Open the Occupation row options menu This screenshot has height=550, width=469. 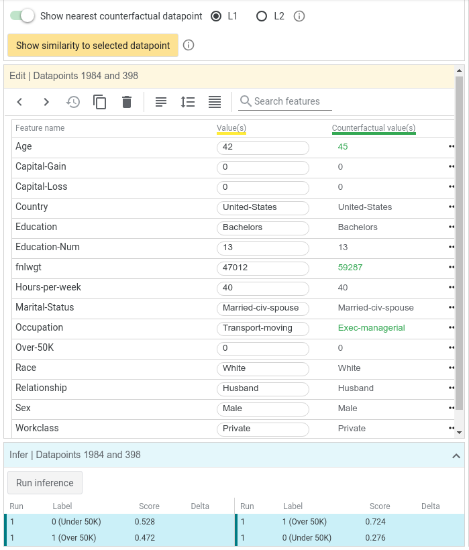coord(452,327)
